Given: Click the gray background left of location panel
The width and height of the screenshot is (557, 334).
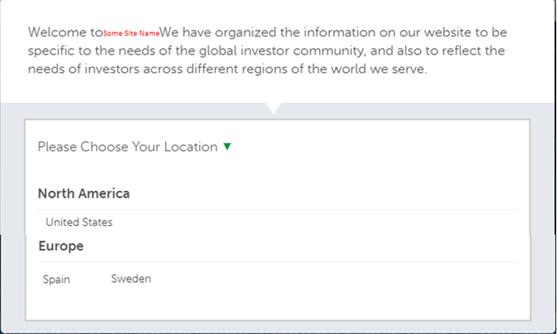Looking at the screenshot, I should point(12,220).
